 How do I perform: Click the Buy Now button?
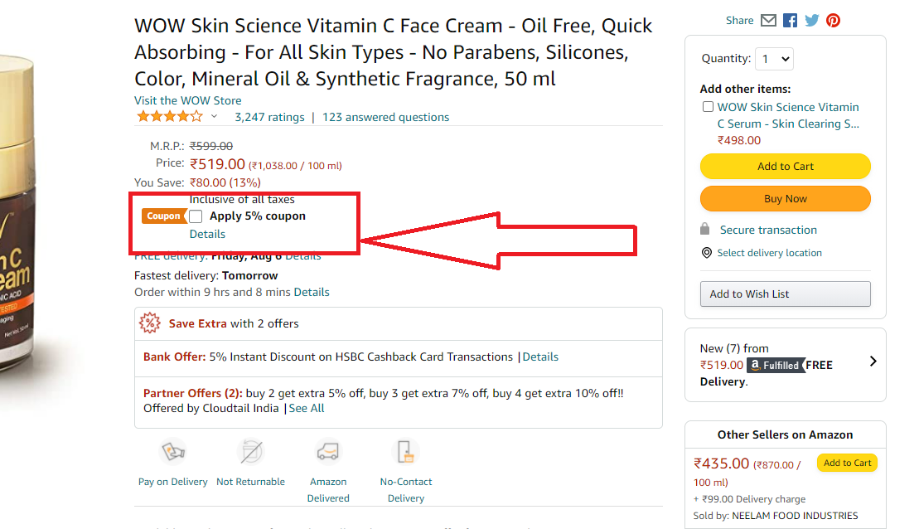tap(785, 199)
